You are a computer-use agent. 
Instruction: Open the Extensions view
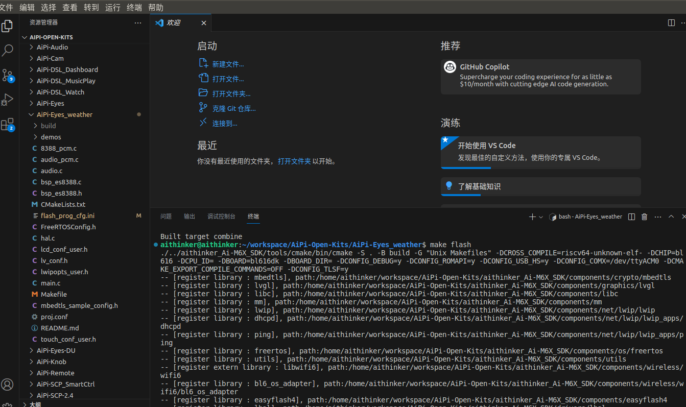click(x=7, y=124)
